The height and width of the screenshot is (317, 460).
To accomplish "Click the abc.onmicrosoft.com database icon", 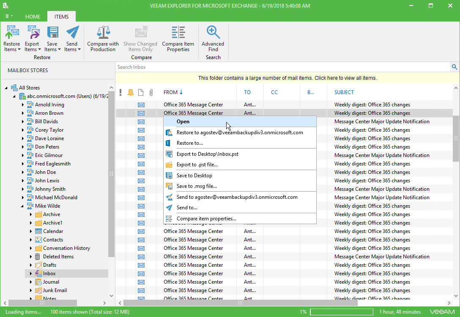I will click(22, 96).
